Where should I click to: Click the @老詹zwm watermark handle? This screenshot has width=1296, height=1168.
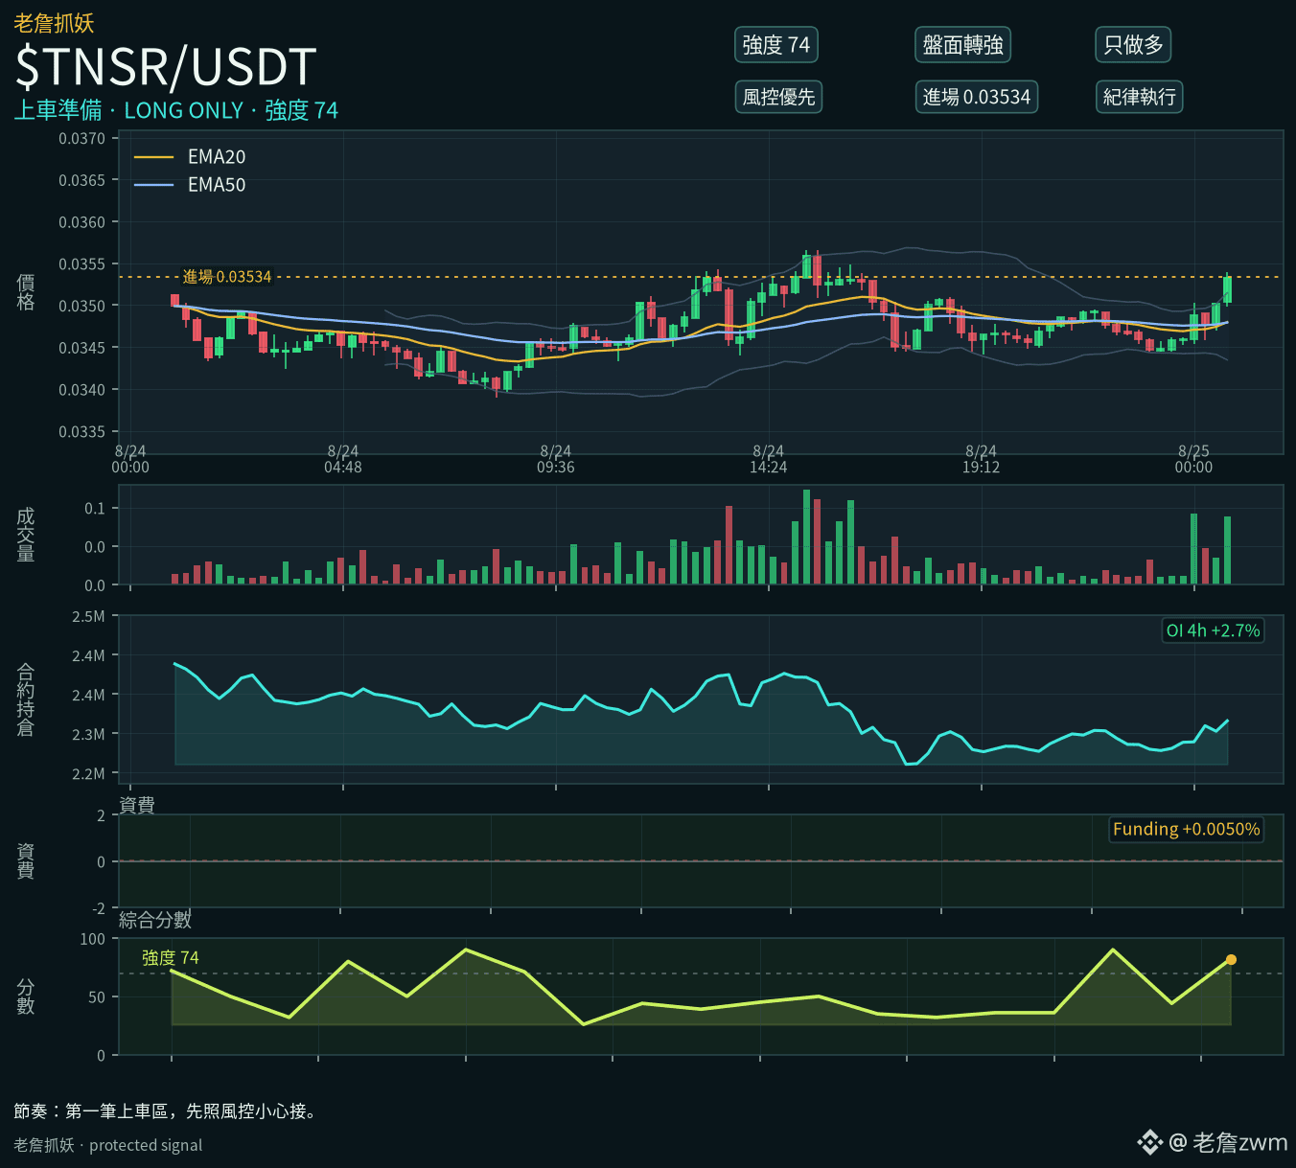[1228, 1142]
